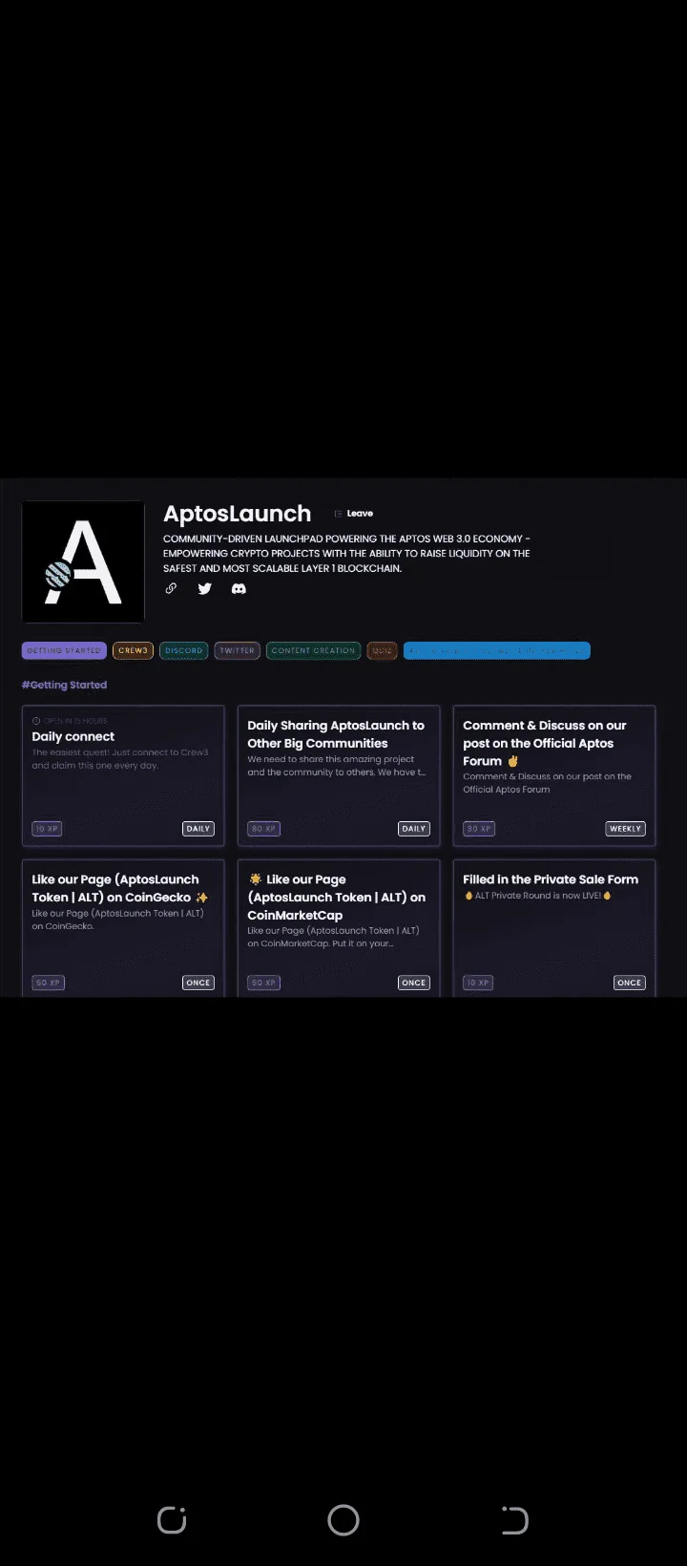Viewport: 687px width, 1566px height.
Task: Click the clock icon on Daily connect card
Action: coord(36,721)
